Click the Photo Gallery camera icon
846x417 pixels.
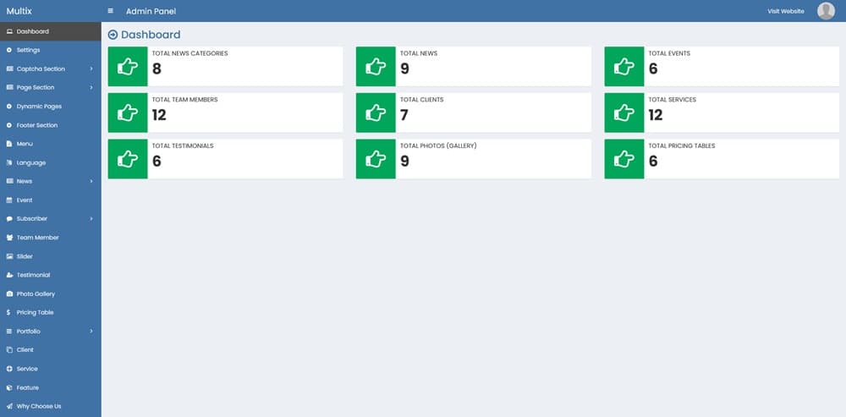tap(8, 294)
